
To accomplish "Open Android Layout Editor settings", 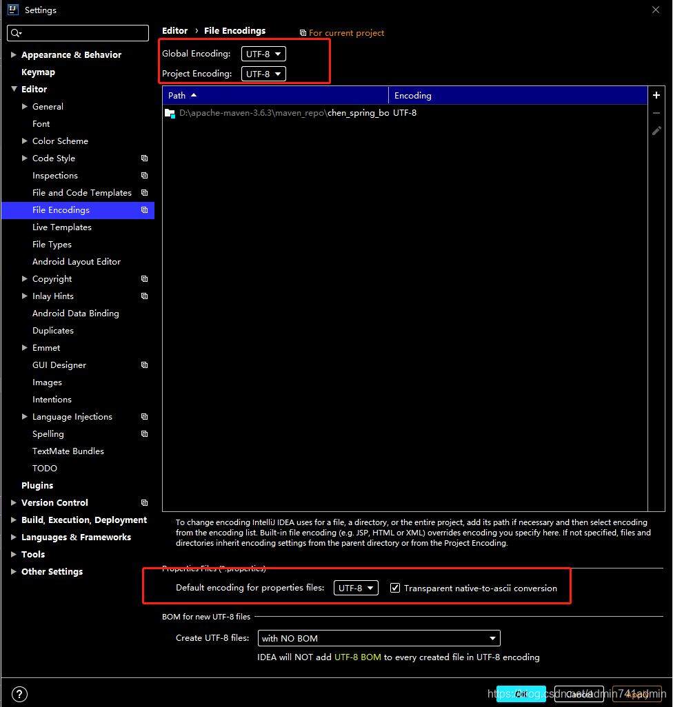I will coord(77,262).
